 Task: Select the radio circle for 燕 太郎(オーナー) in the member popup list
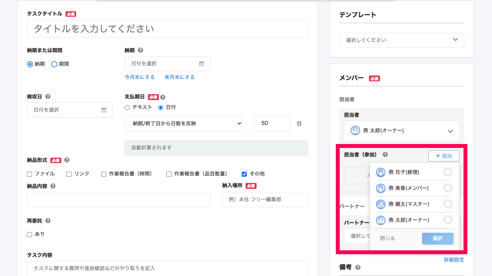coord(448,220)
